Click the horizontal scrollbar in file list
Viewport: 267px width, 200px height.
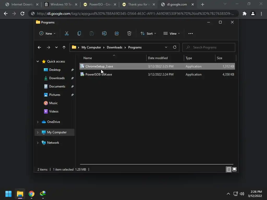[157, 164]
